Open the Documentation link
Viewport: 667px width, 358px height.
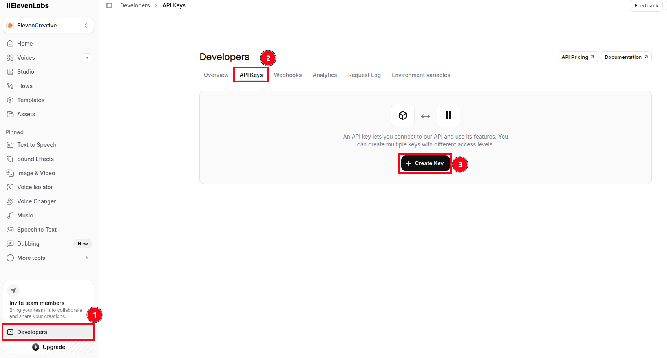click(x=626, y=57)
